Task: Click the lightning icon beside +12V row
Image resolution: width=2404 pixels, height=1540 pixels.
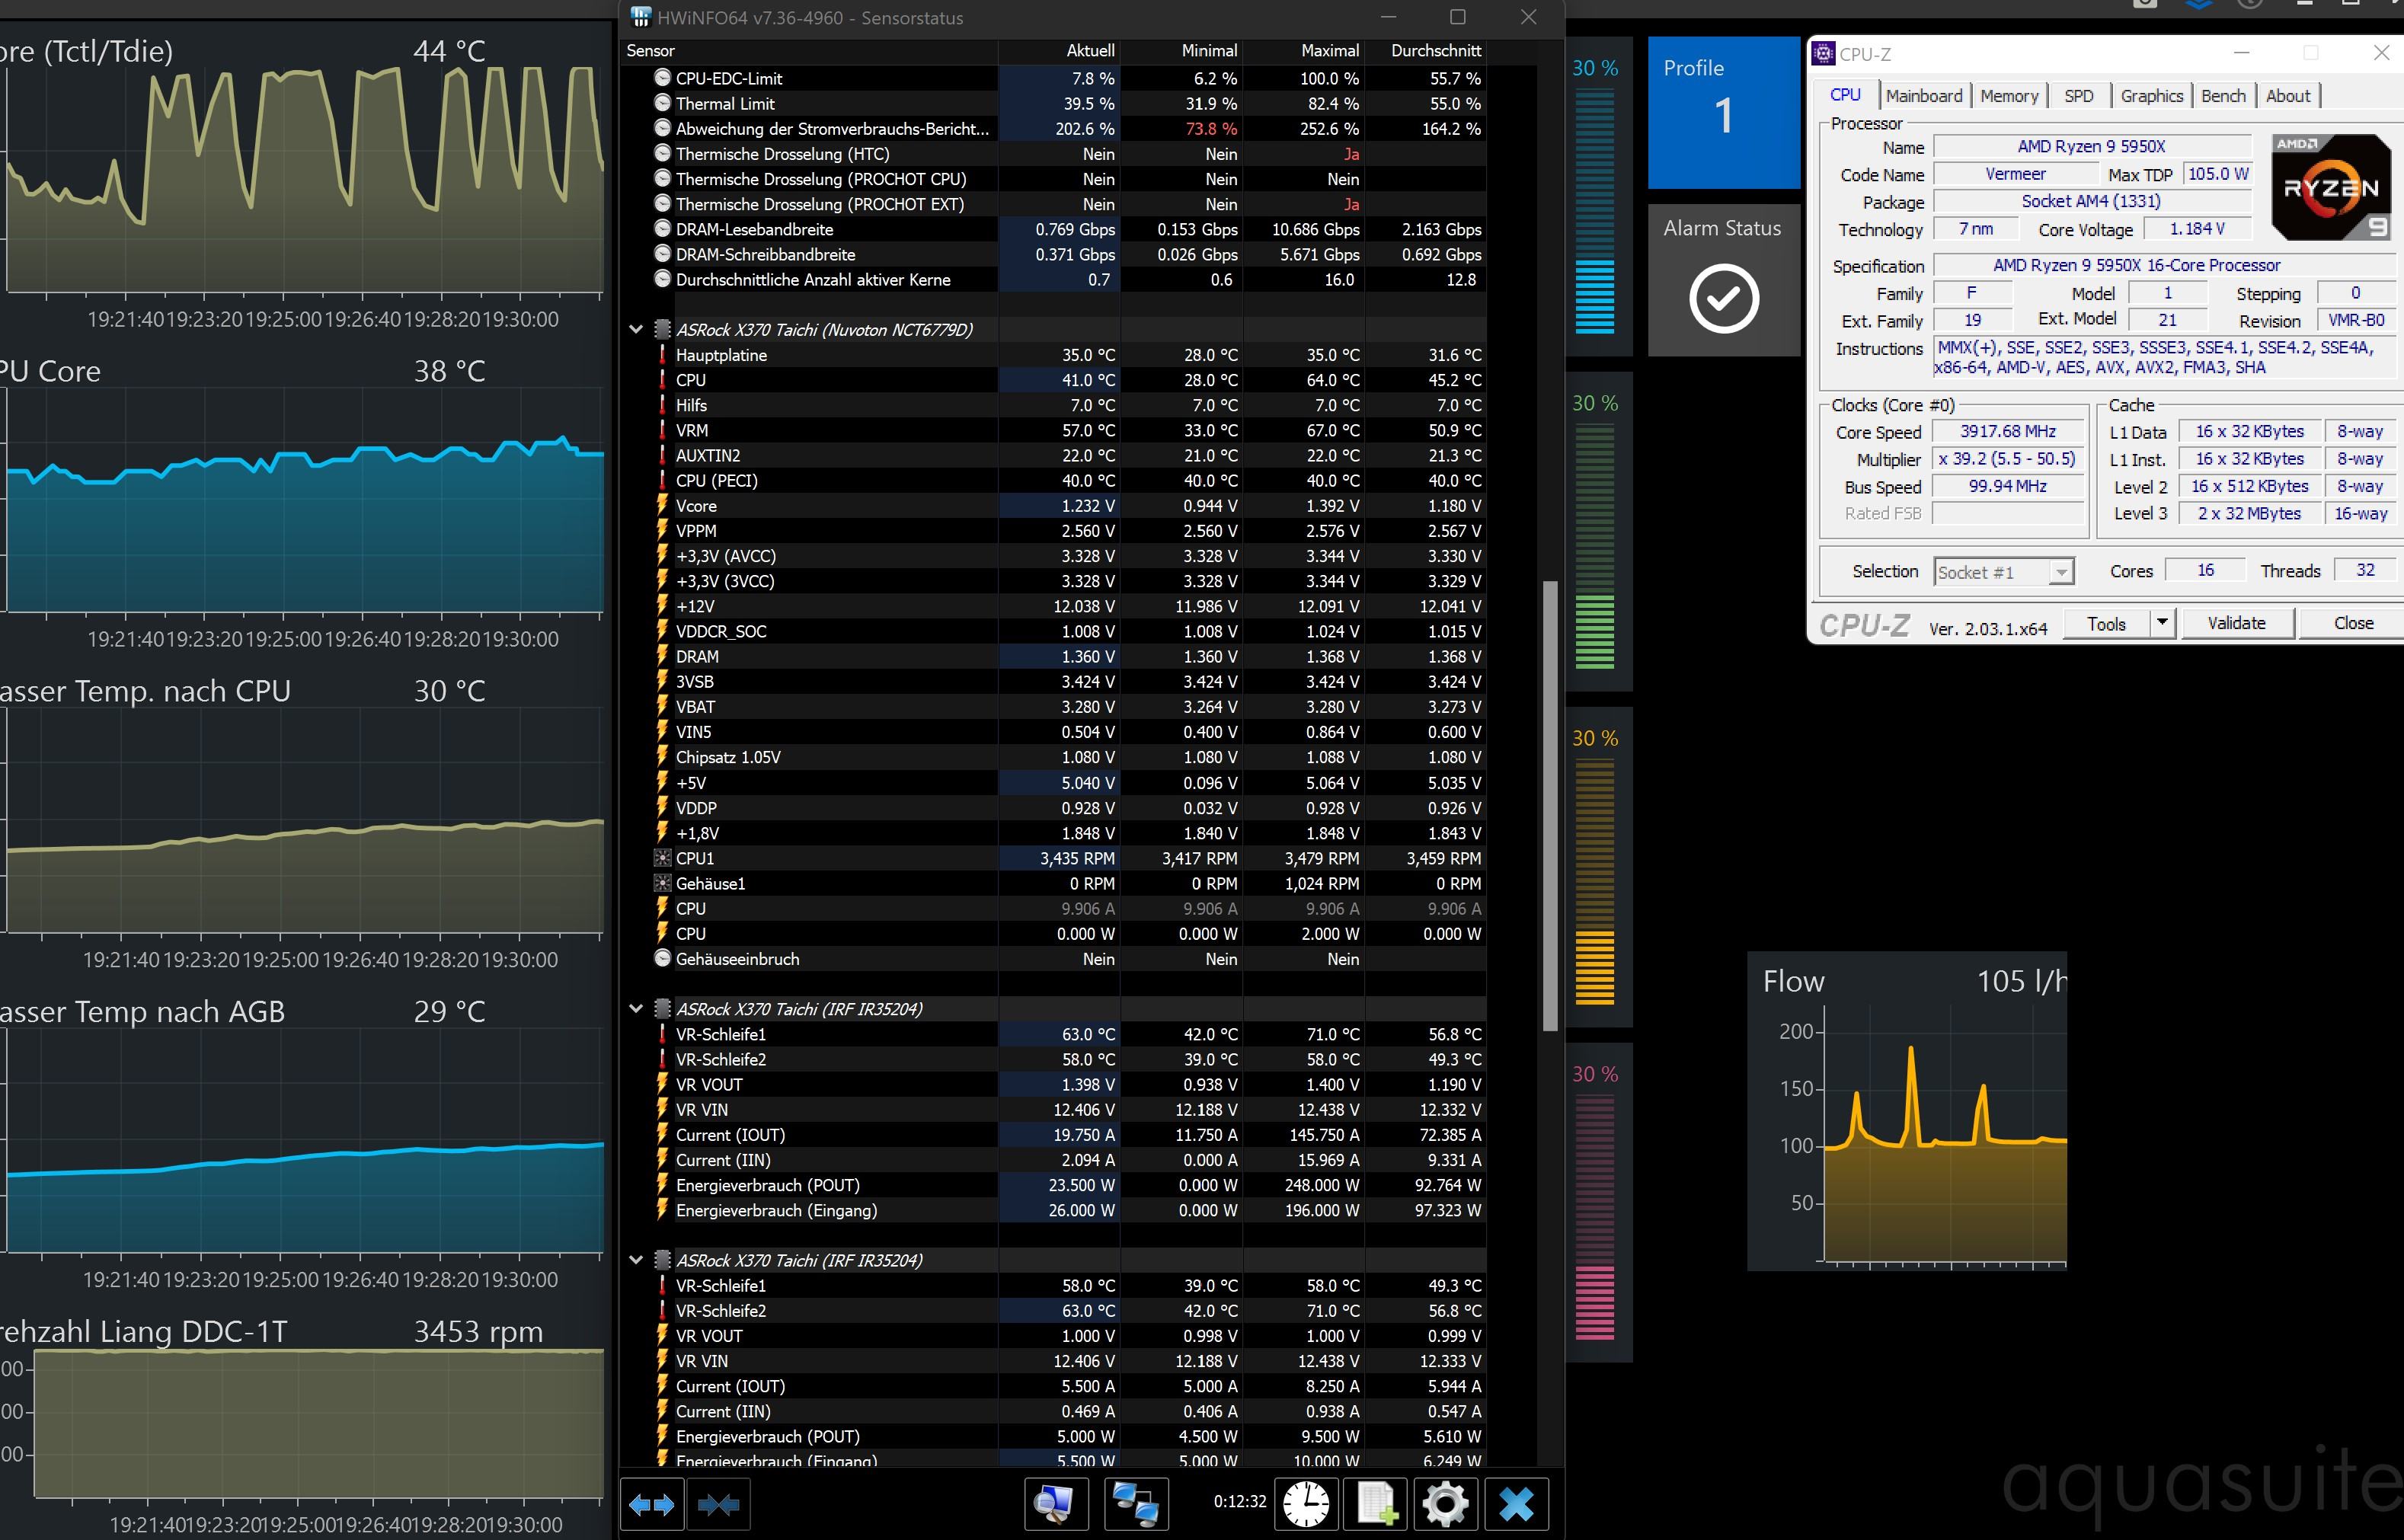Action: point(661,606)
